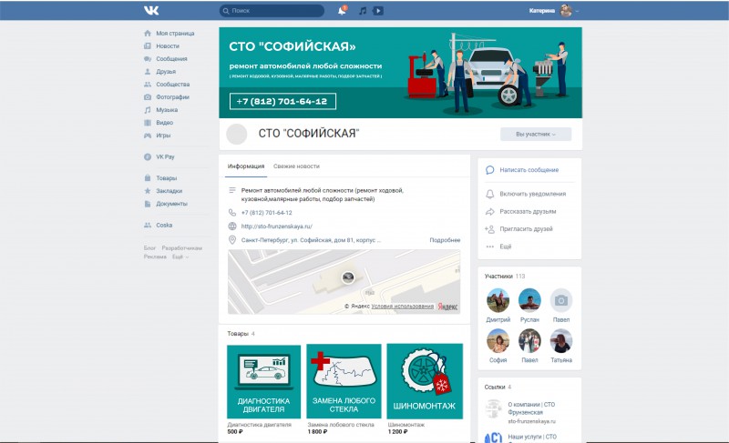Click the round community avatar

(236, 134)
